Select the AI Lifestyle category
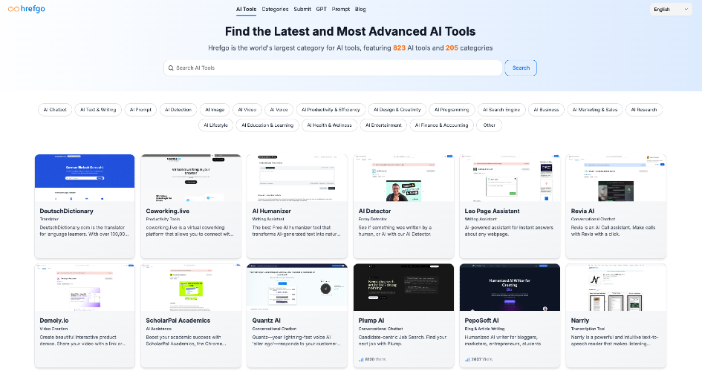This screenshot has width=702, height=371. (x=215, y=125)
